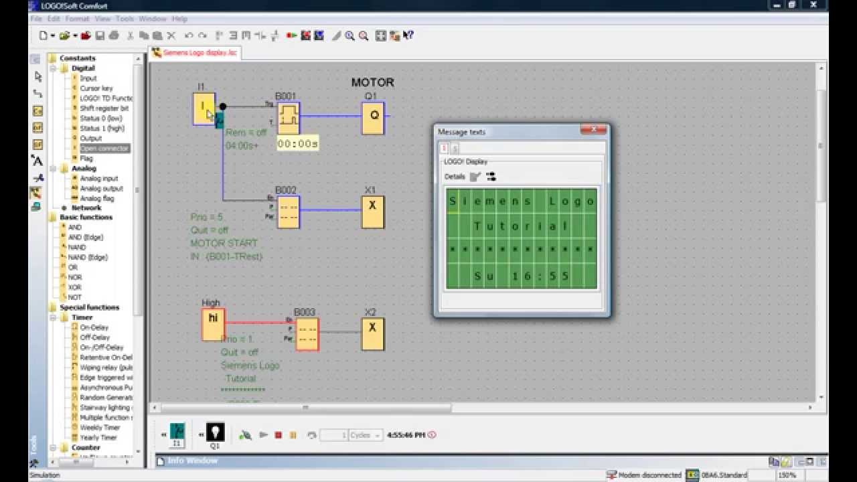Create a new circuit file

43,35
